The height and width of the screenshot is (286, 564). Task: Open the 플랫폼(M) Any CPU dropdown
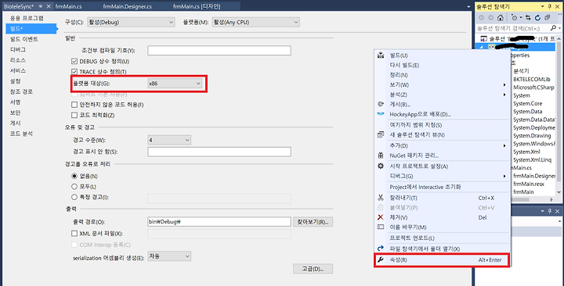[255, 22]
